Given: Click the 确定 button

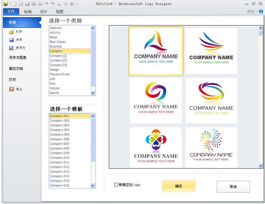Looking at the screenshot, I should (x=178, y=186).
